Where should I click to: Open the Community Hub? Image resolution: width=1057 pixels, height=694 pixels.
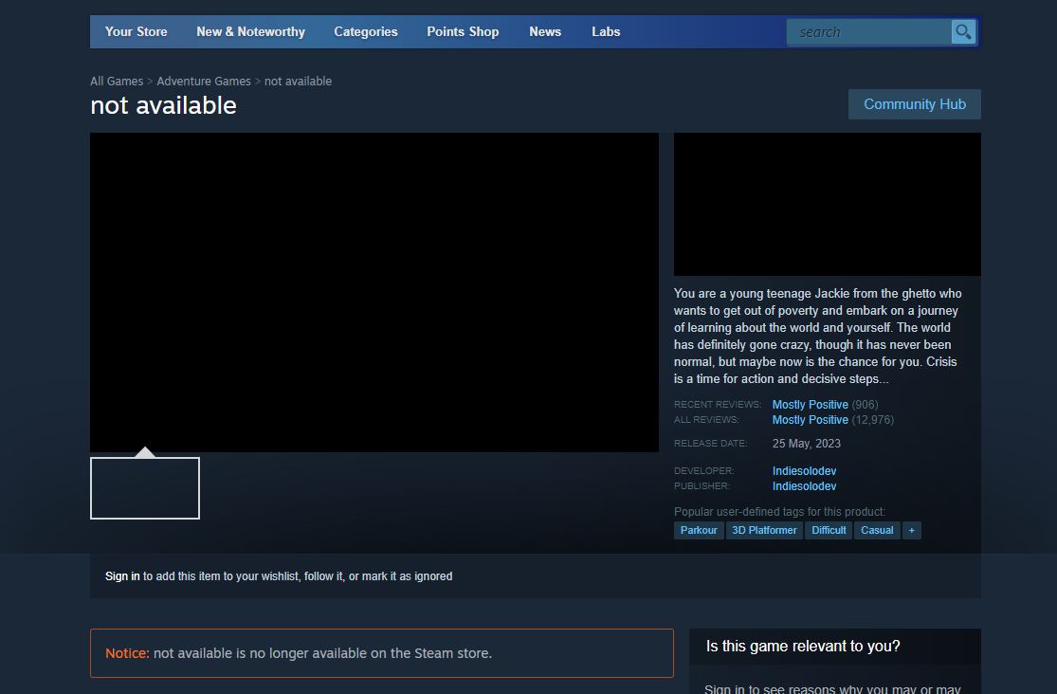click(915, 104)
